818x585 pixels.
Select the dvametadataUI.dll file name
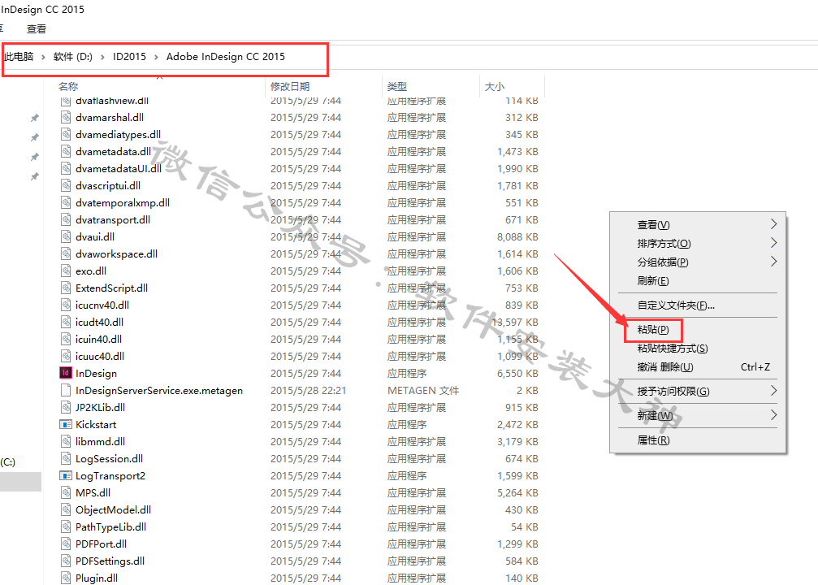119,168
